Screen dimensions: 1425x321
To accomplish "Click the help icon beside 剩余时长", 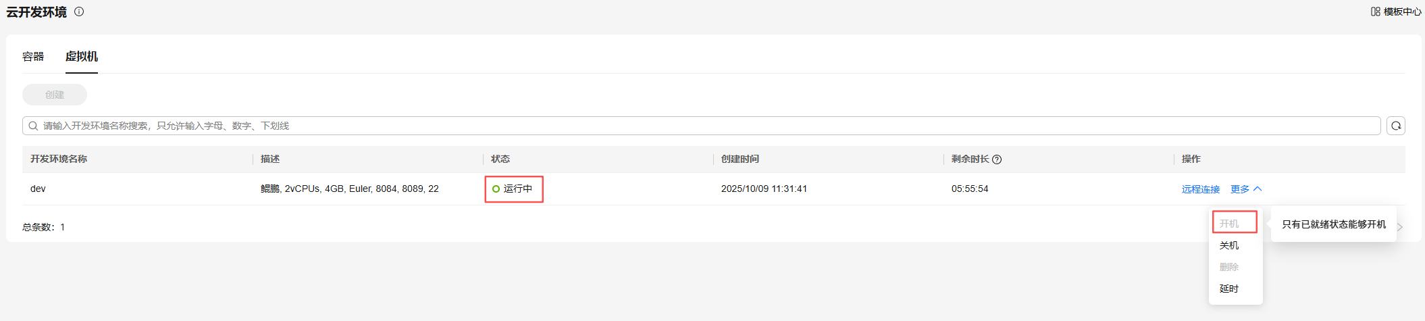I will (x=997, y=159).
